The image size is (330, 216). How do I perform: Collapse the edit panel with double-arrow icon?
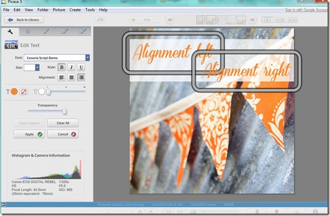(x=4, y=204)
